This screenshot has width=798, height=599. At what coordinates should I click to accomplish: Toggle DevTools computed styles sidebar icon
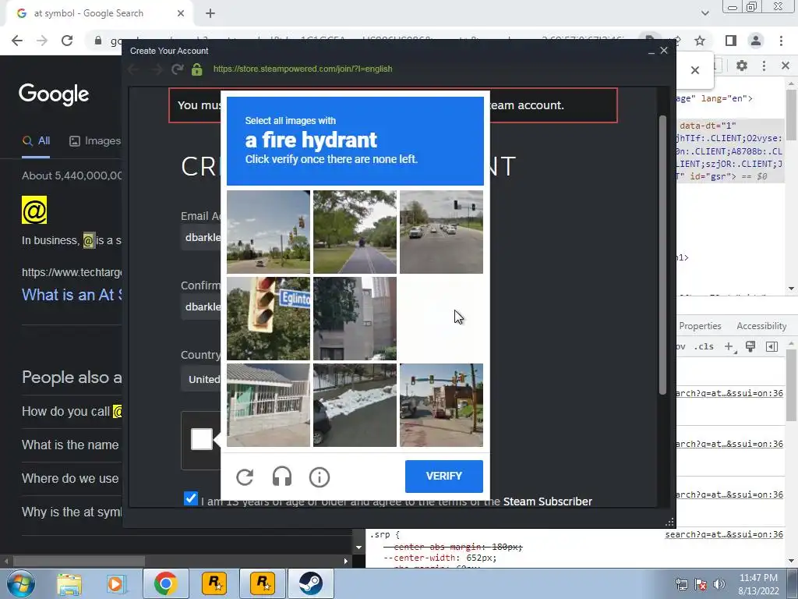[x=772, y=347]
